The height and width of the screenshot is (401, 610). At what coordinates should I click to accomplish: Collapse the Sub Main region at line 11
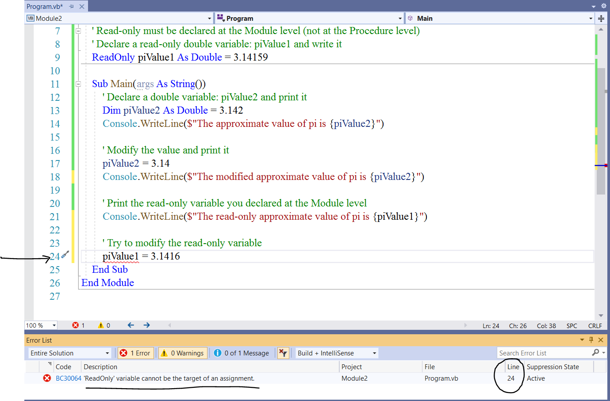[78, 84]
